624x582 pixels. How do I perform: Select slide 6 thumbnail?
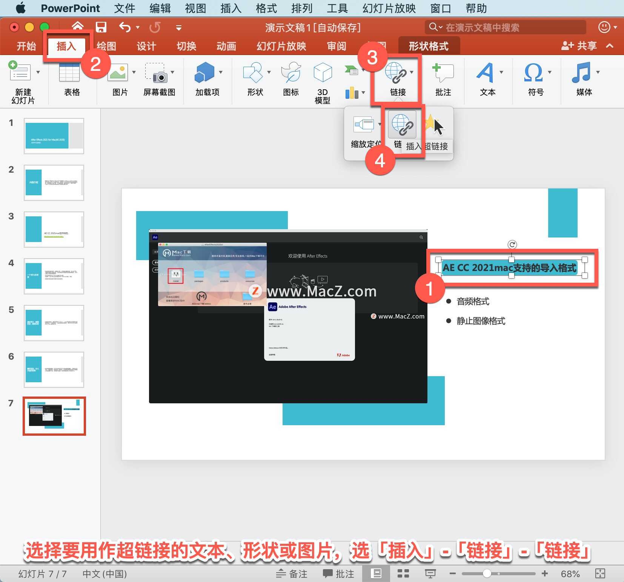click(54, 369)
